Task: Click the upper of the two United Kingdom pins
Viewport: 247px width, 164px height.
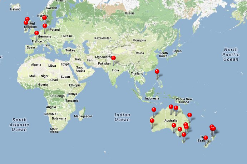Action: (x=27, y=19)
